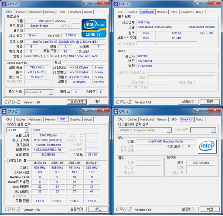Click the NAR00V34 BIOS version field
Viewport: 223px width, 216px height.
click(176, 61)
